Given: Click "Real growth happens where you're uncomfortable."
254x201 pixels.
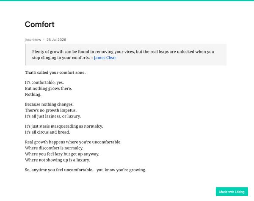Looking at the screenshot, I should click(73, 142).
